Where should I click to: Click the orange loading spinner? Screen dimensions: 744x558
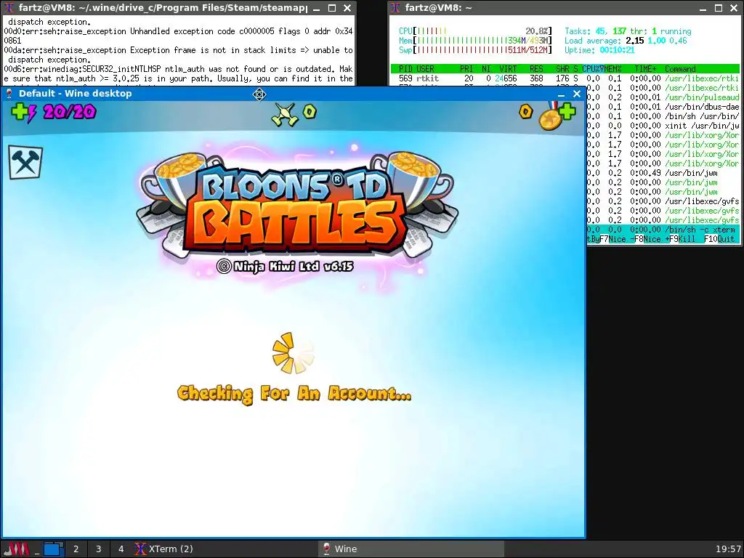click(x=293, y=353)
